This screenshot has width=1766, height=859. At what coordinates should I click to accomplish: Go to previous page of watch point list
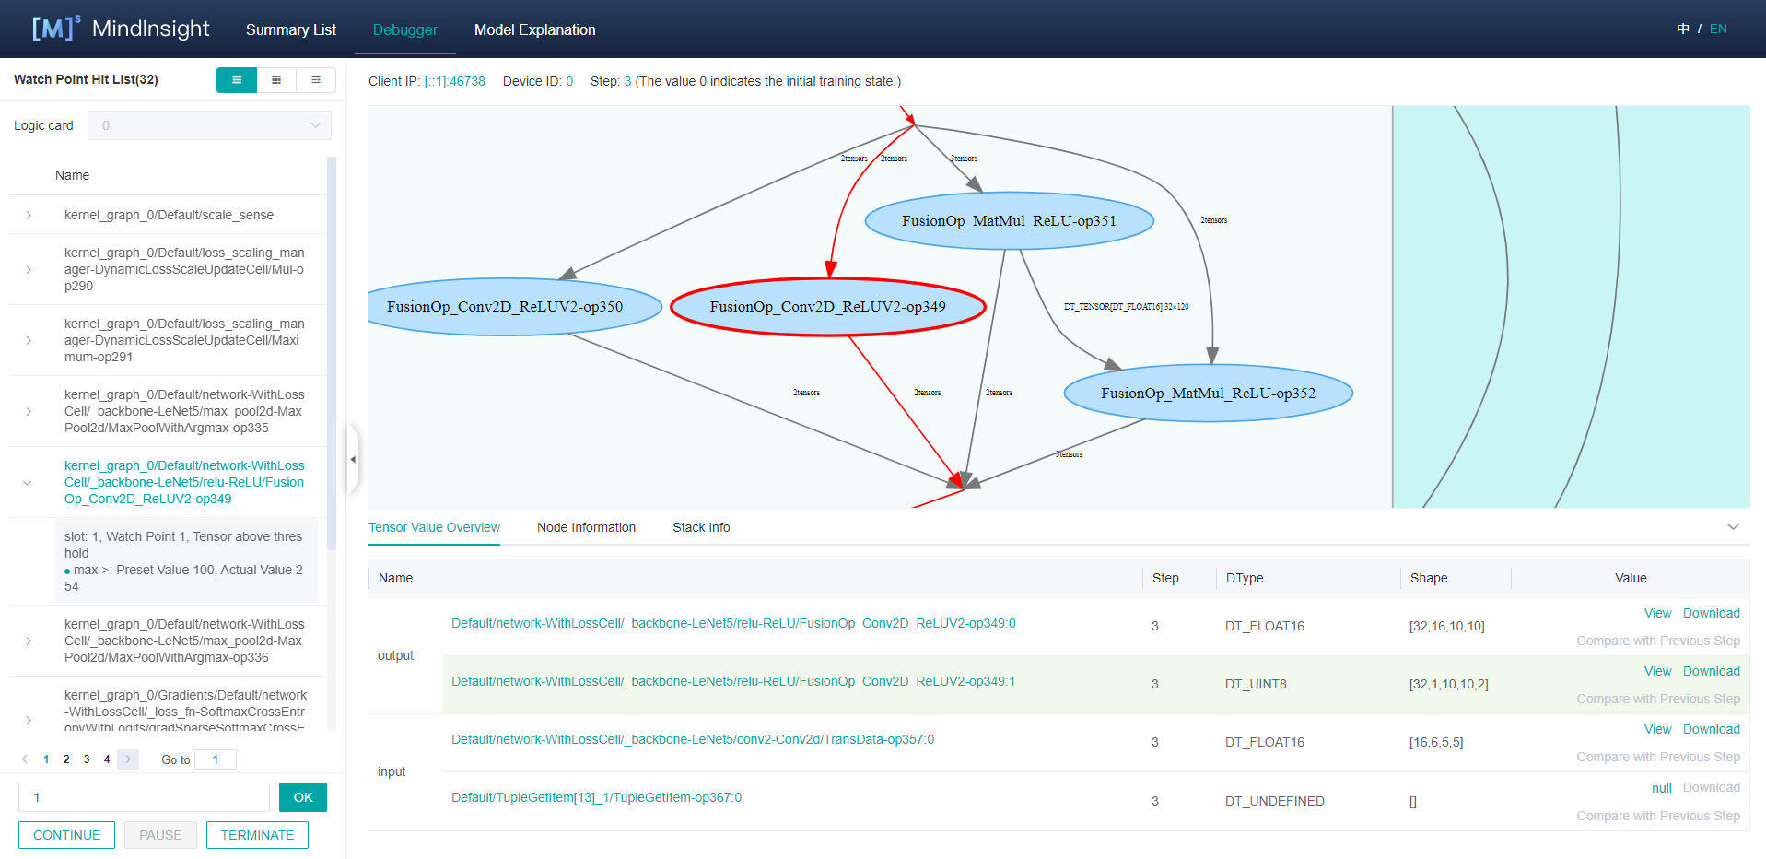click(x=25, y=759)
